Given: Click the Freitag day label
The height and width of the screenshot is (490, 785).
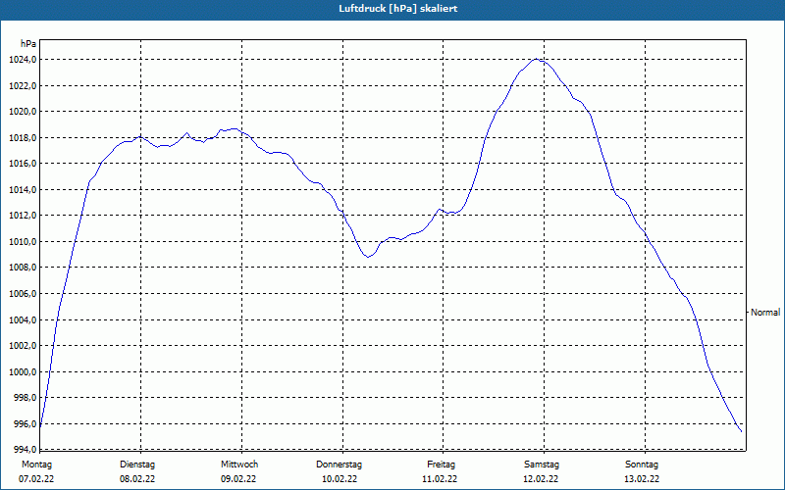Looking at the screenshot, I should (x=441, y=465).
